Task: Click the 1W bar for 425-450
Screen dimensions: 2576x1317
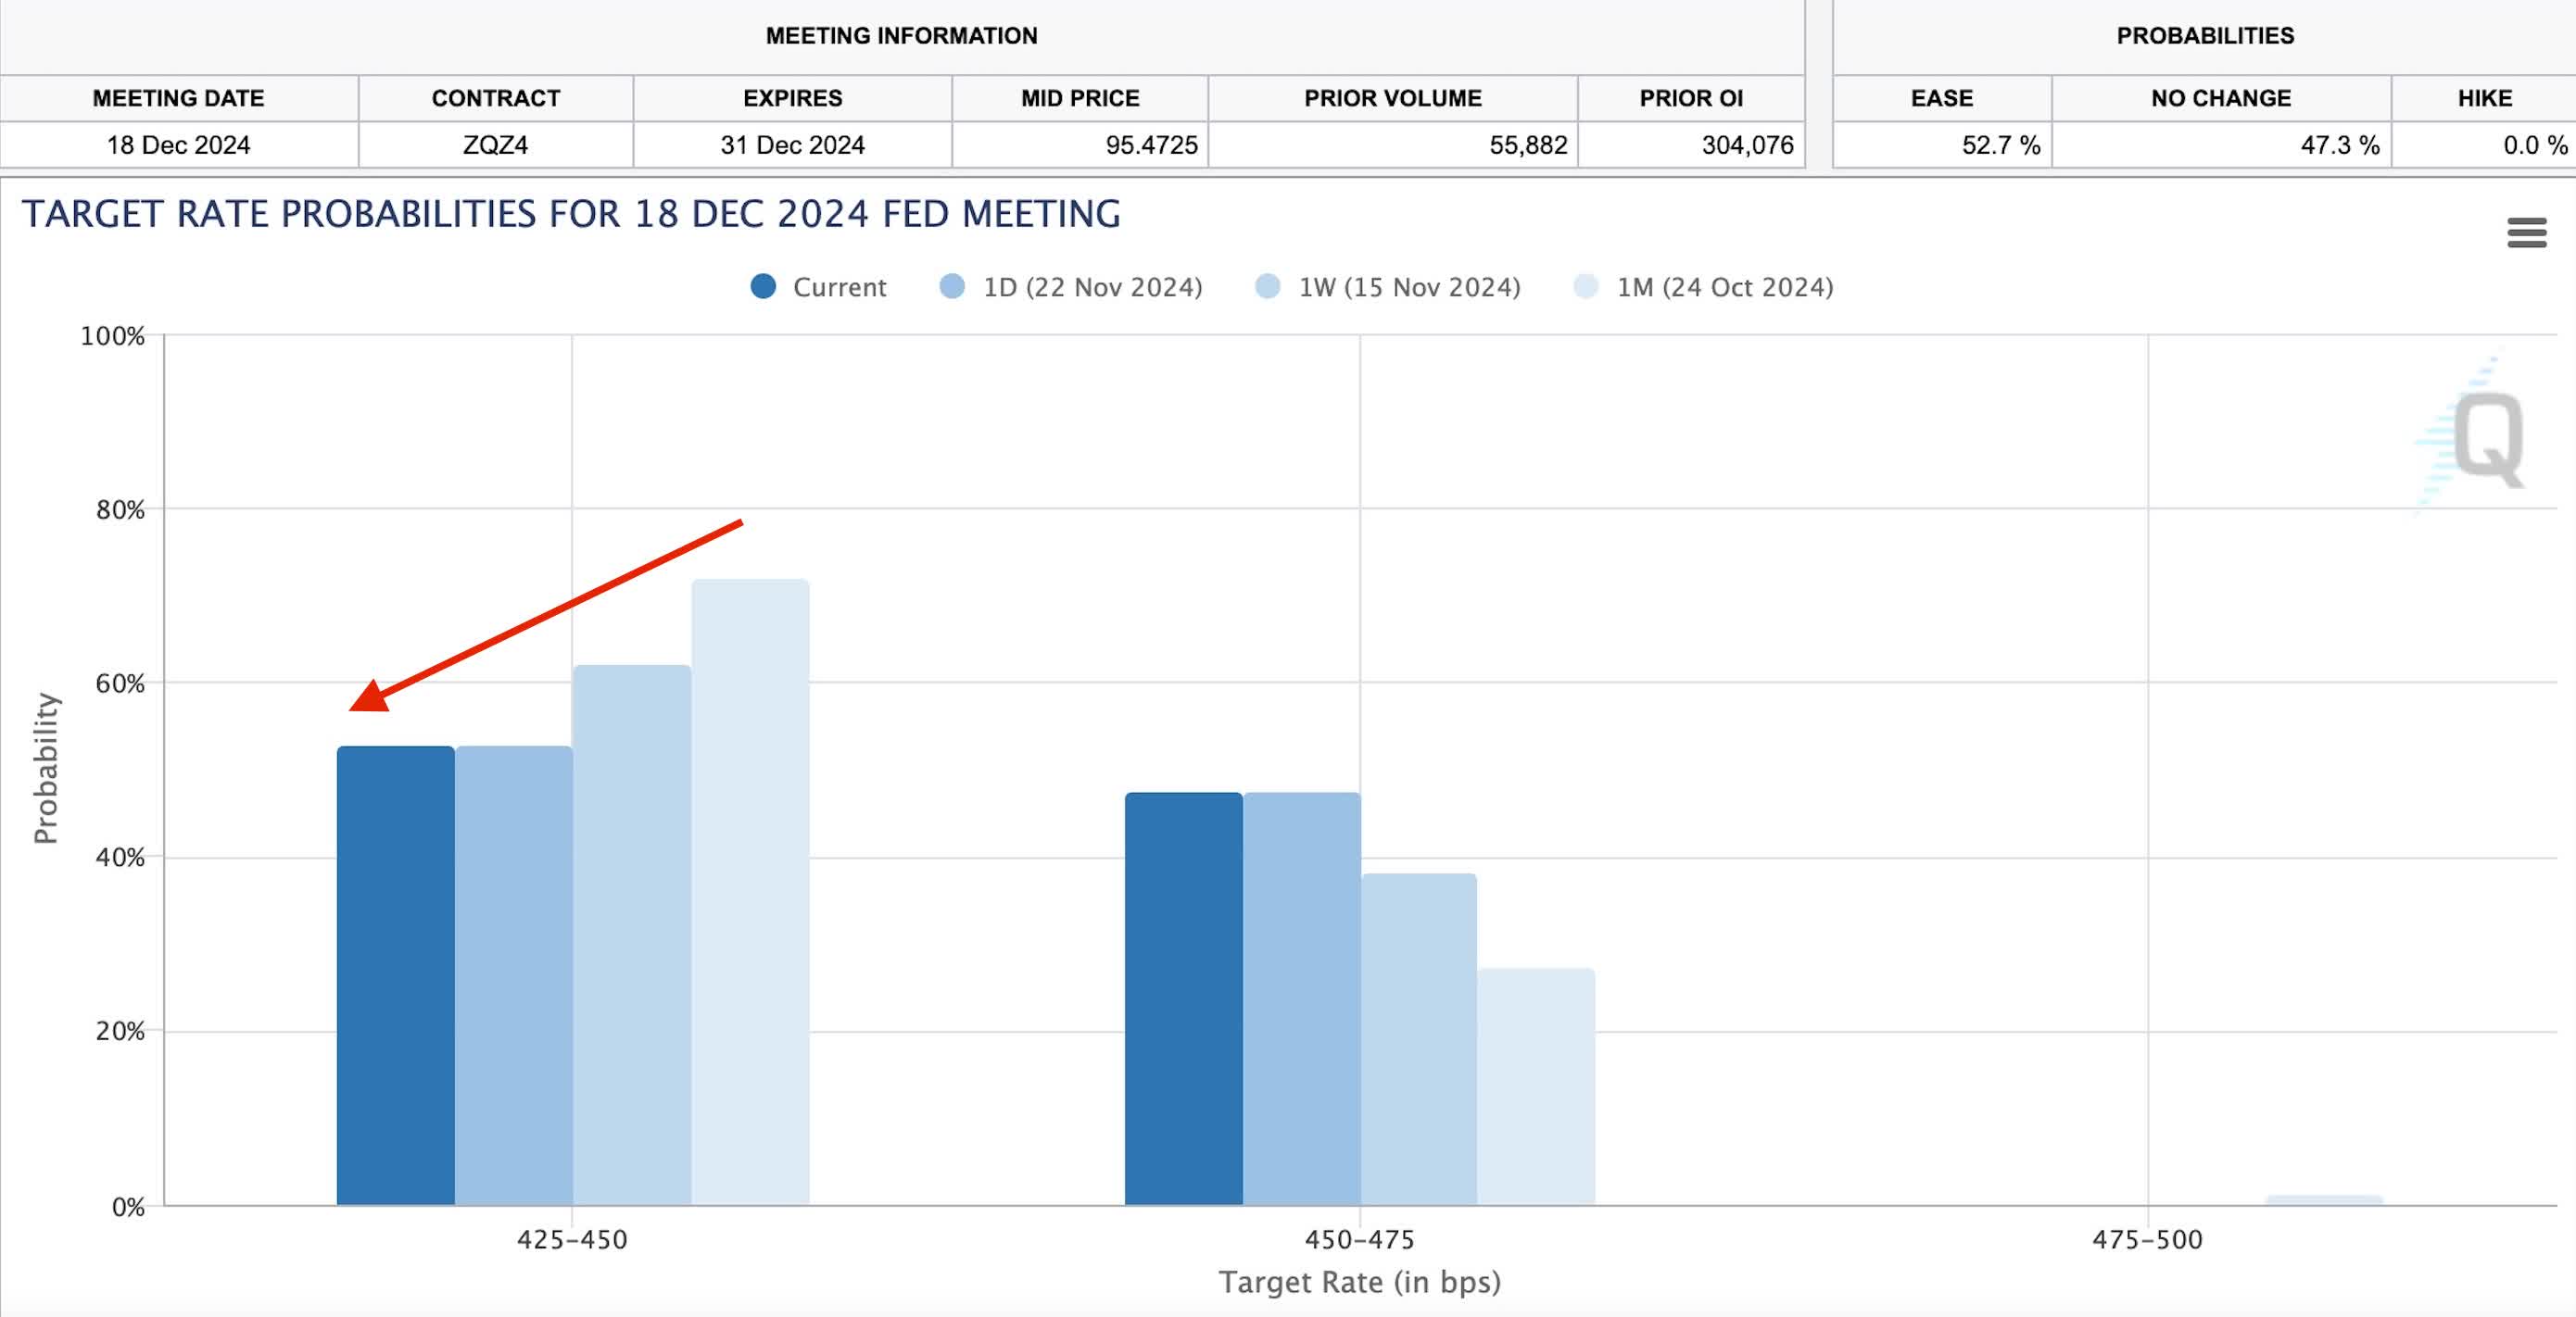Action: pos(631,934)
